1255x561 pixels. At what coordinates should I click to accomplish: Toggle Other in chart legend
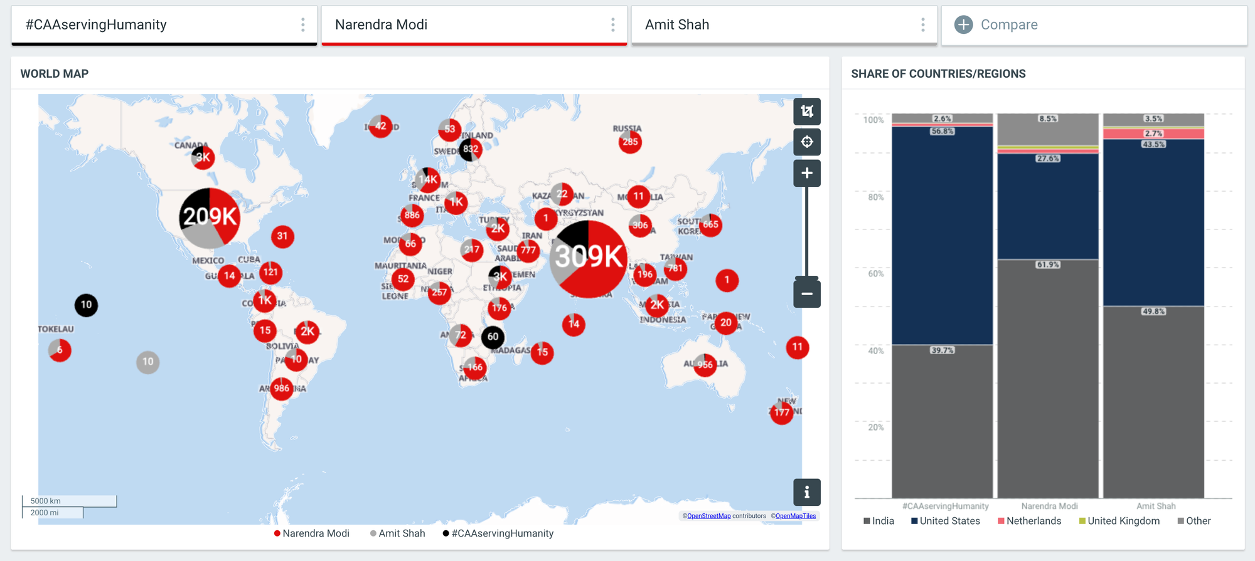click(1194, 521)
